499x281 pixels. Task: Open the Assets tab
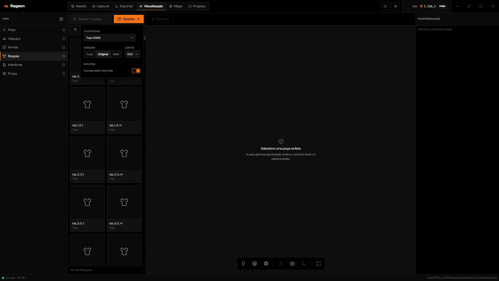pyautogui.click(x=78, y=6)
